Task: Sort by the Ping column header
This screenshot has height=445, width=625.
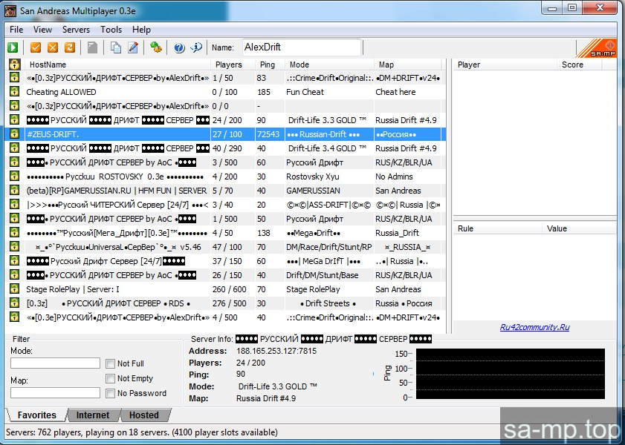Action: click(271, 65)
